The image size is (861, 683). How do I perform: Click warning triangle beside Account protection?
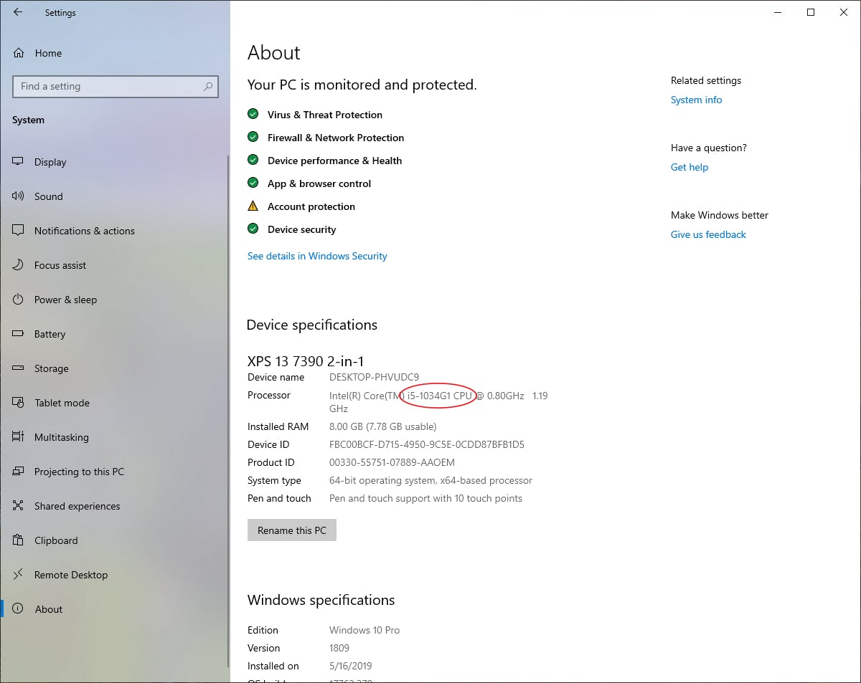[x=253, y=206]
